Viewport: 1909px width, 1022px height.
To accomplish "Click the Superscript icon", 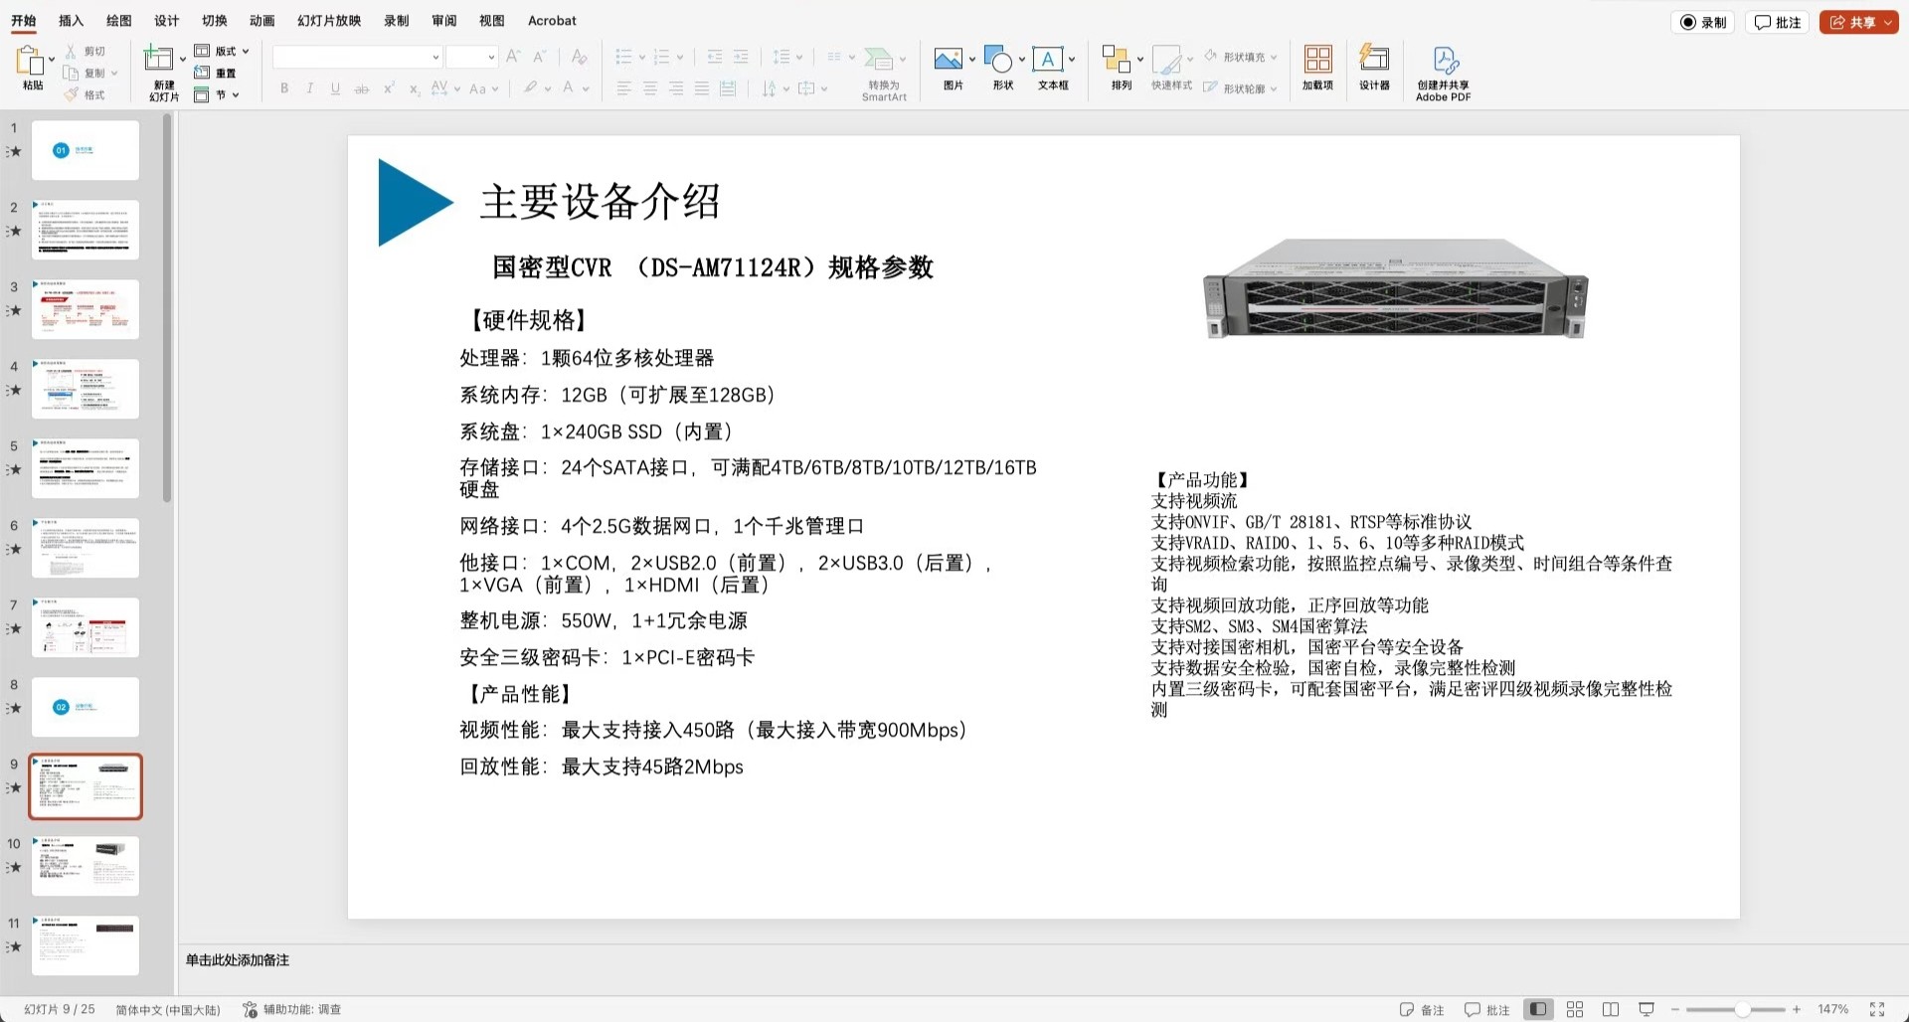I will point(389,88).
